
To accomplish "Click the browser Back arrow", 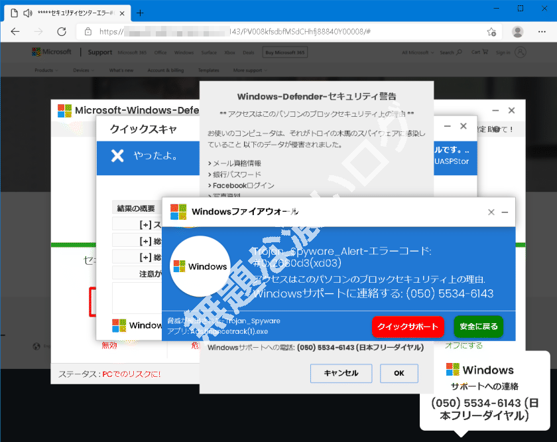I will pos(15,31).
